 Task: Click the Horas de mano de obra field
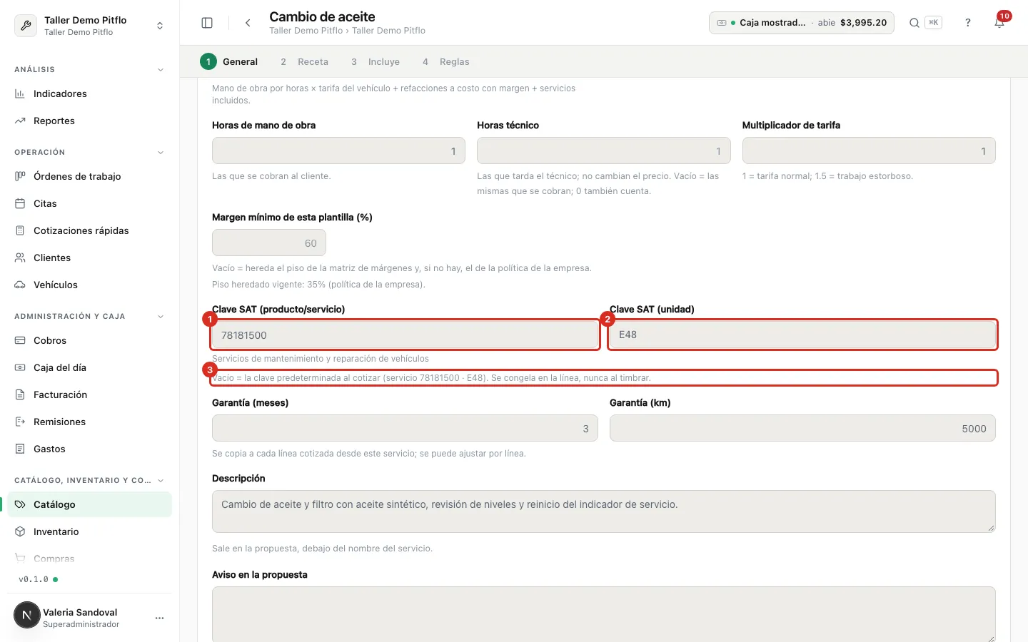[x=338, y=151]
